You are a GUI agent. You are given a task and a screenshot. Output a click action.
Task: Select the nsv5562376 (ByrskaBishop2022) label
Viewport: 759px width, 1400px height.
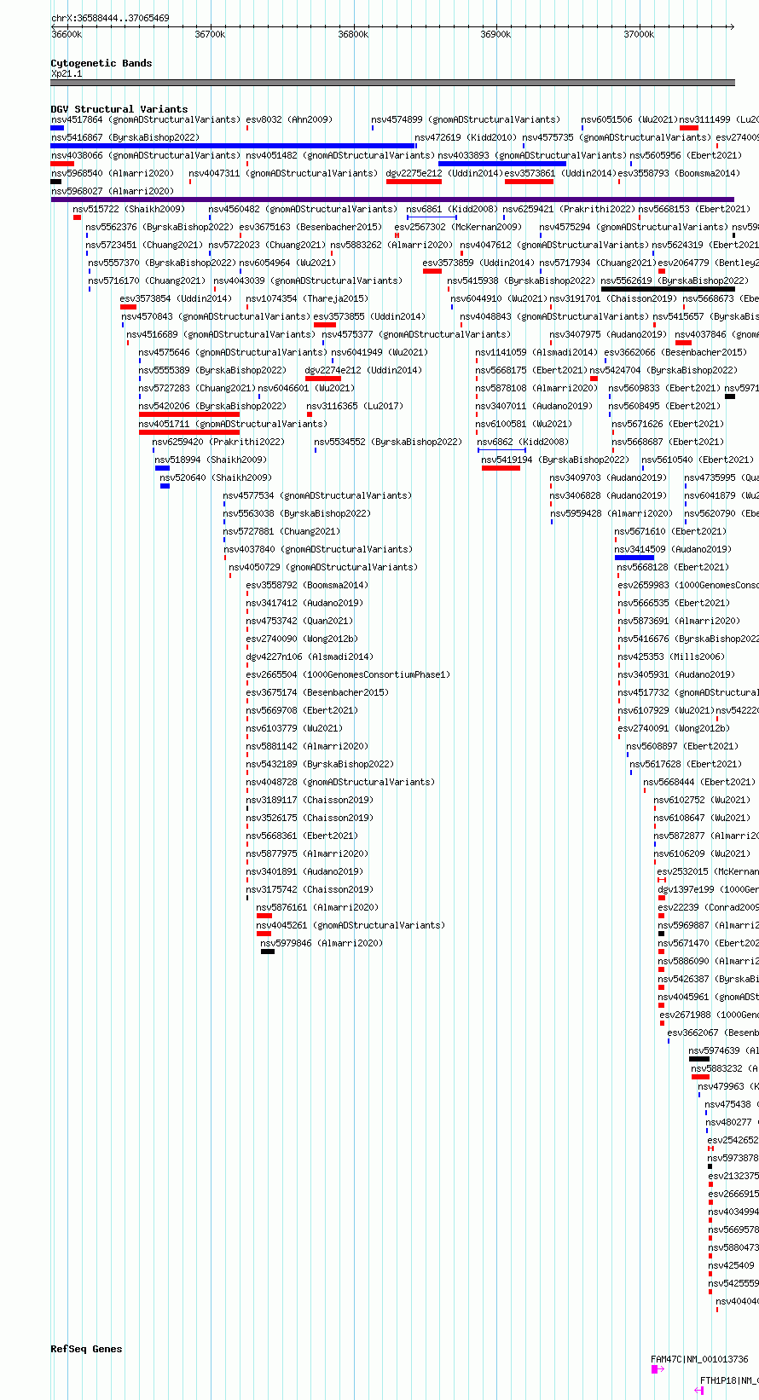159,227
